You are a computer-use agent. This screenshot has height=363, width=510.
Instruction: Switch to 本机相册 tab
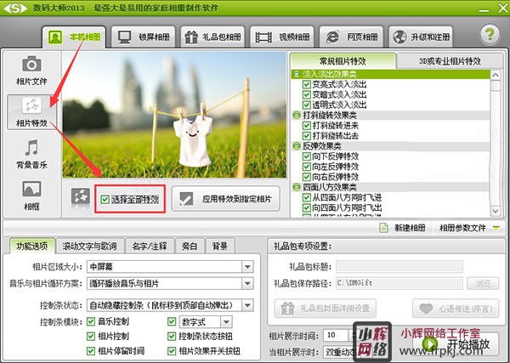tap(74, 37)
